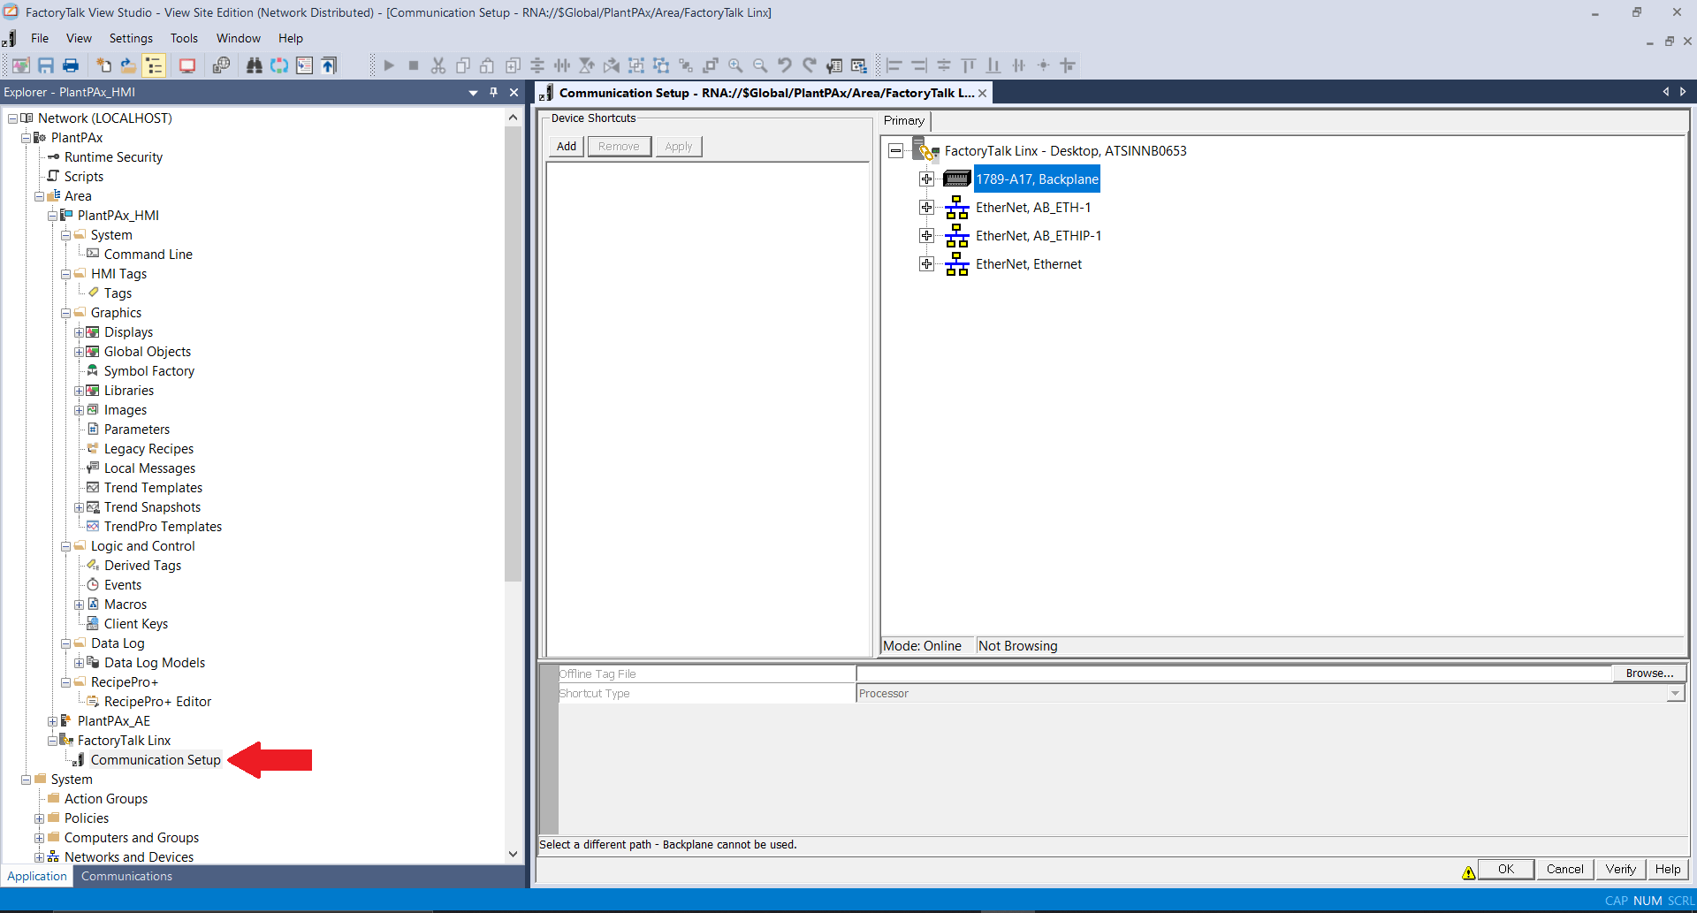Click the Cancel button

click(x=1564, y=870)
